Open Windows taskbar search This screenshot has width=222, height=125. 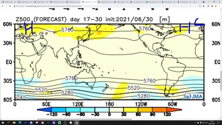click(x=8, y=123)
